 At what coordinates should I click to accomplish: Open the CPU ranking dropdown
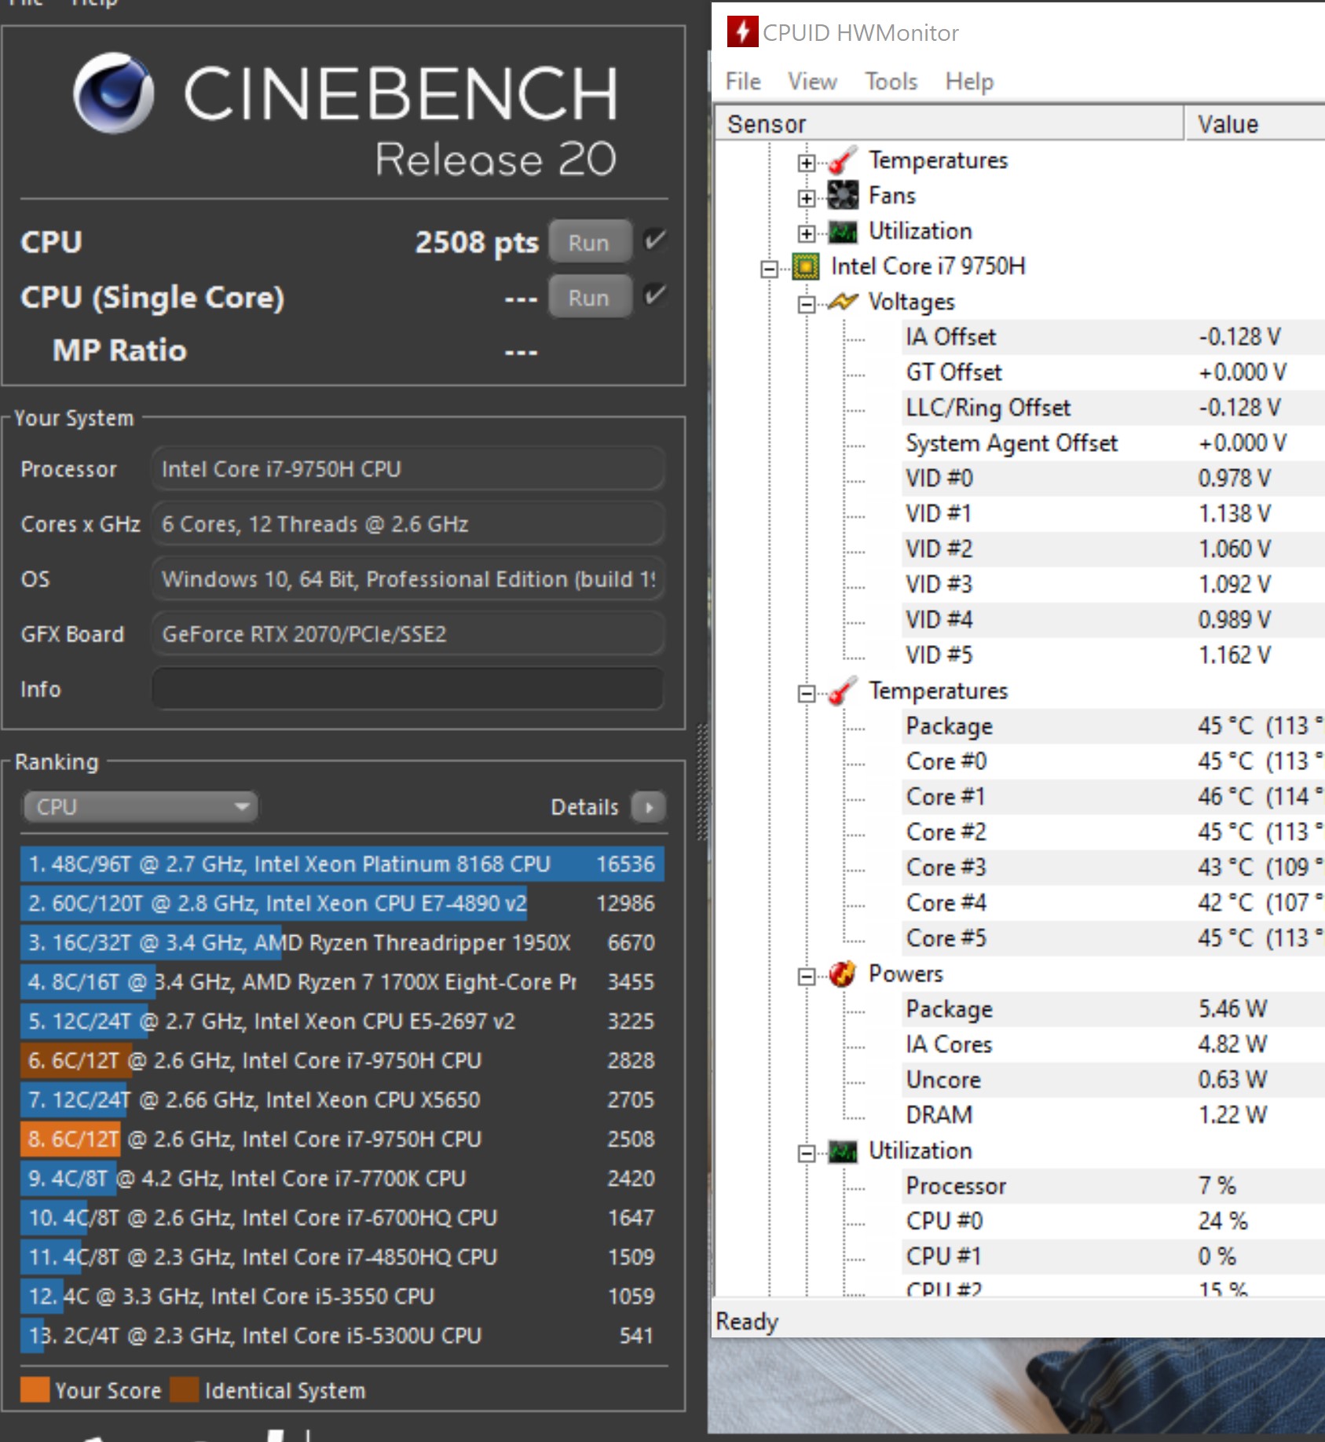pyautogui.click(x=140, y=806)
